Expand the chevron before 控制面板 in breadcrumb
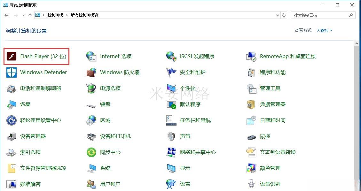The image size is (361, 191). click(44, 15)
